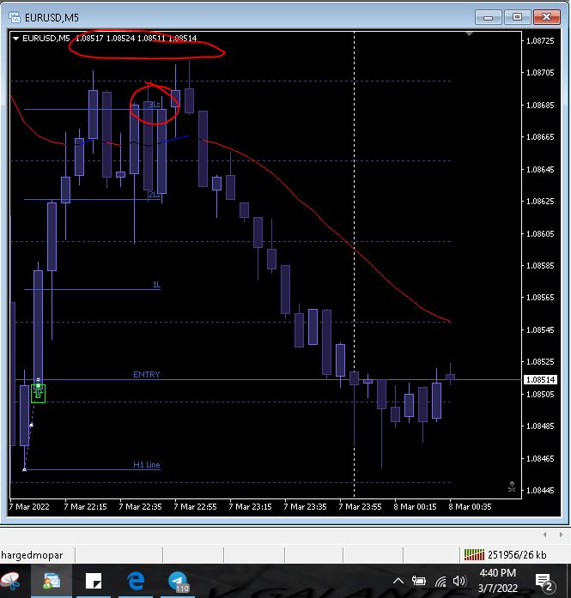571x598 pixels.
Task: Click the scroll right arrow below chart
Action: (x=561, y=535)
